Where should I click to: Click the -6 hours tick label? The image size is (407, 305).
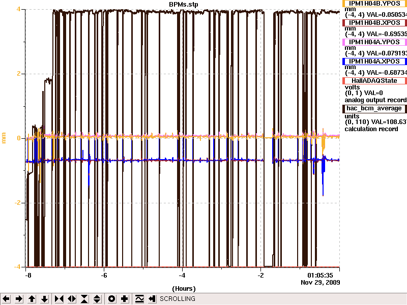click(x=104, y=276)
